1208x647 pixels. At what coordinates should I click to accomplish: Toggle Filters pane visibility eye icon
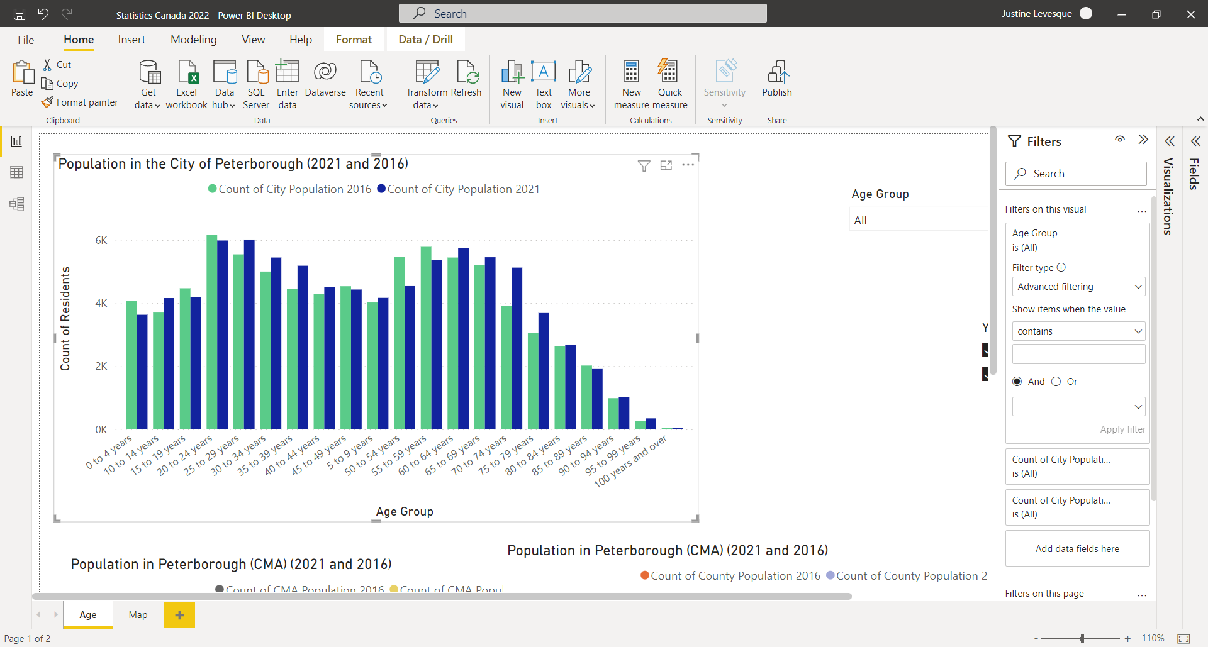pos(1120,140)
